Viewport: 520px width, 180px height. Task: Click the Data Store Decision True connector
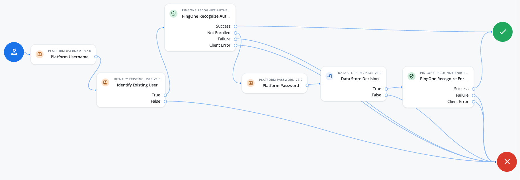386,89
